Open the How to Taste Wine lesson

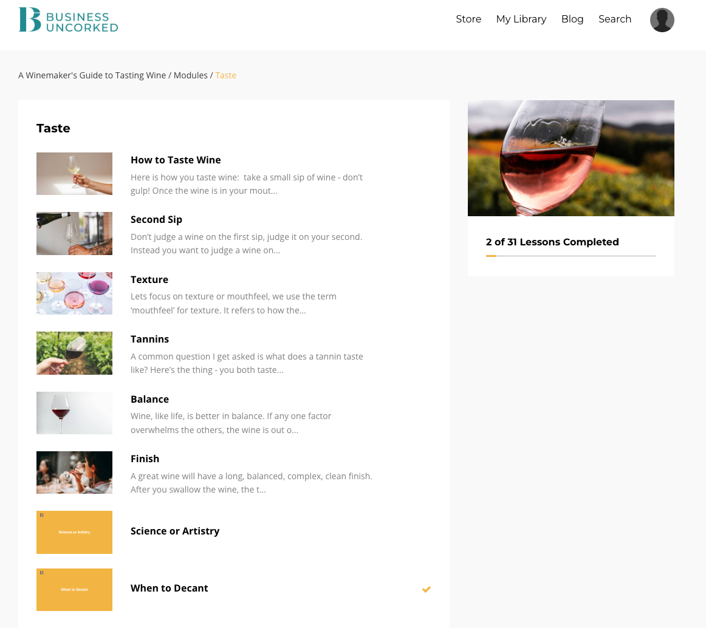click(176, 160)
